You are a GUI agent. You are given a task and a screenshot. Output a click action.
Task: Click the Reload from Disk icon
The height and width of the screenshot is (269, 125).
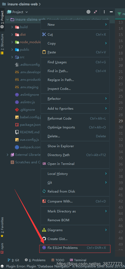(x=44, y=191)
